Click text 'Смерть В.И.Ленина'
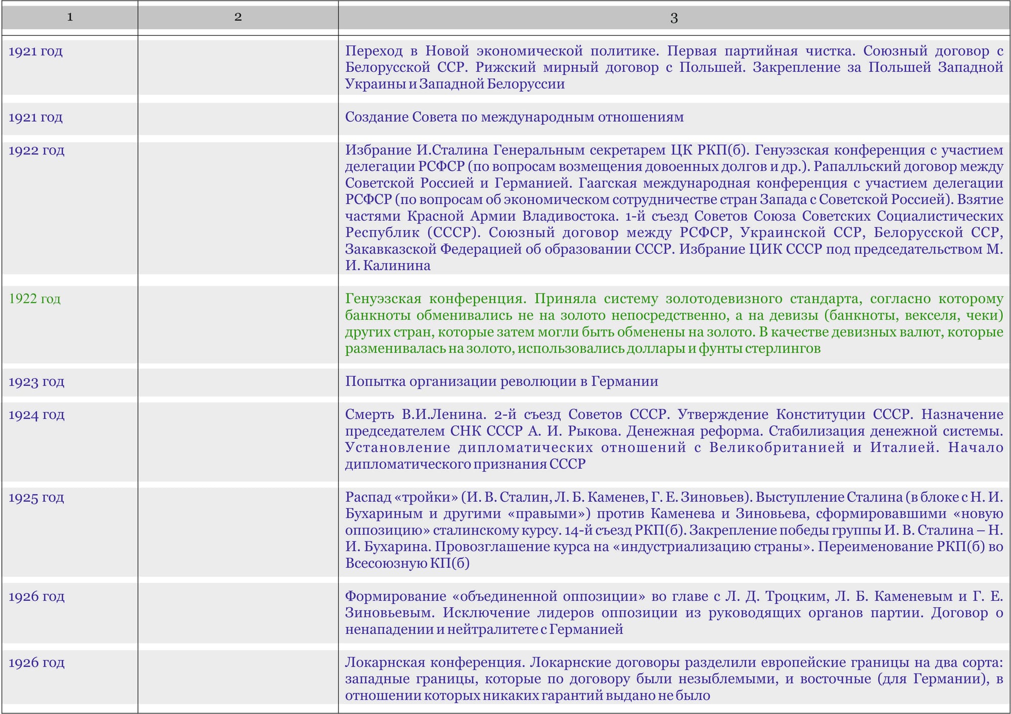 [415, 414]
